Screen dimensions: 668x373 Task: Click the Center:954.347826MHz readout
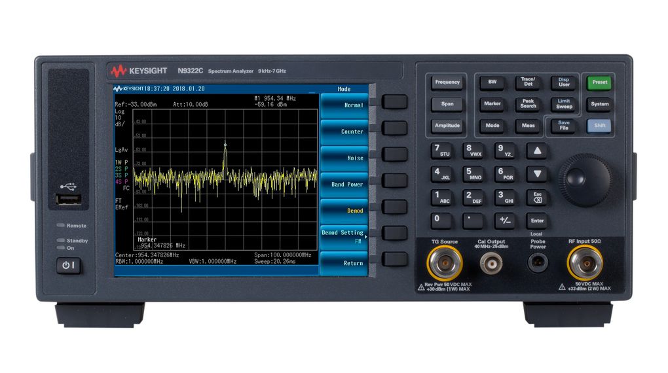coord(147,255)
